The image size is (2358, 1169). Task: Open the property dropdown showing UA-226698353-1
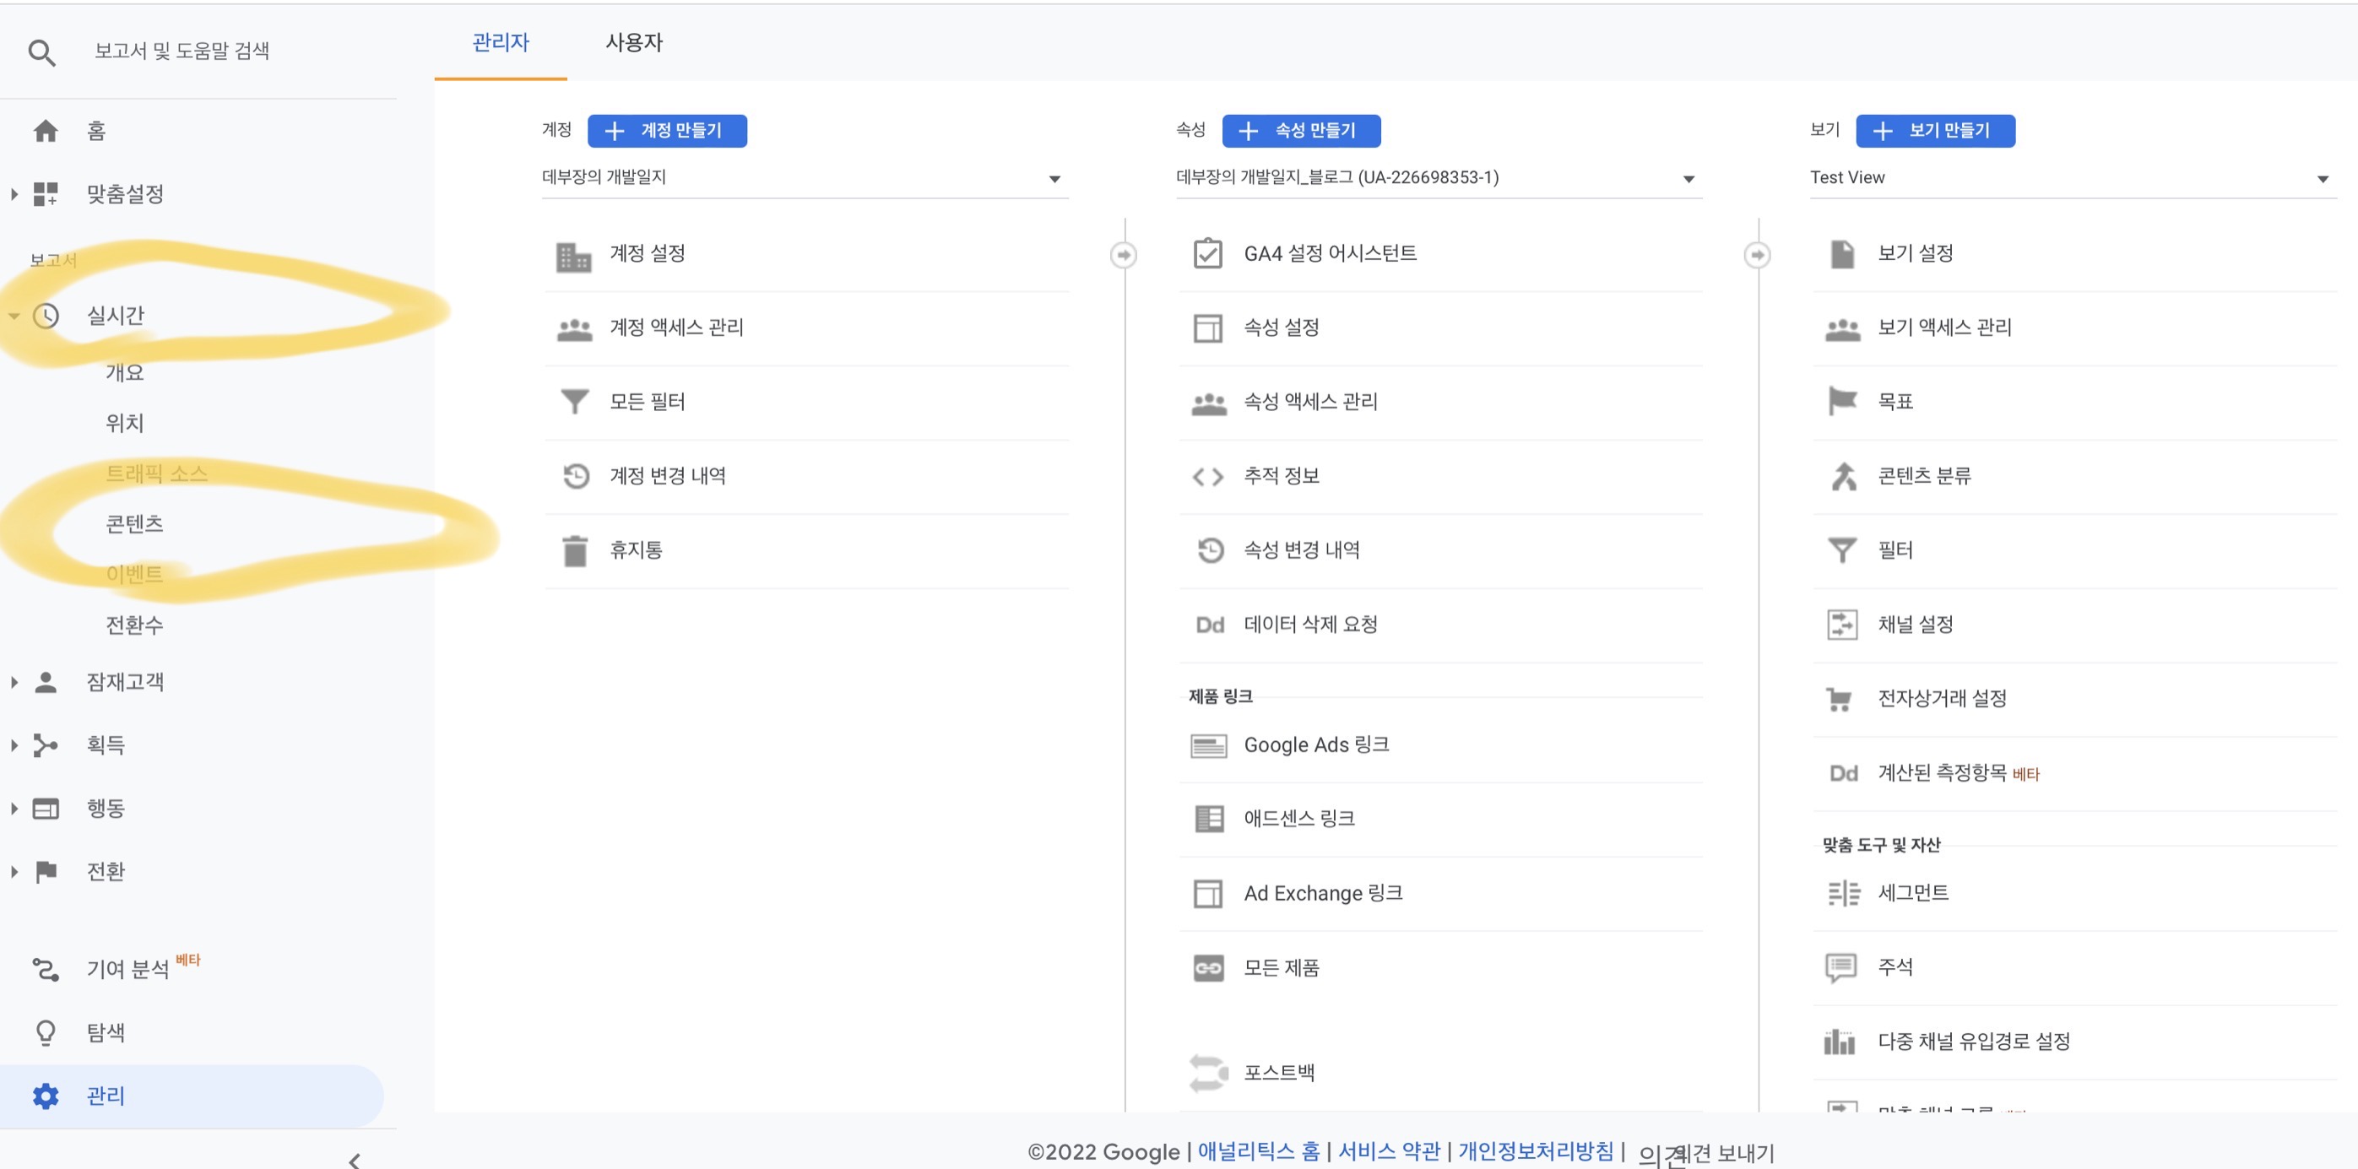(1437, 178)
